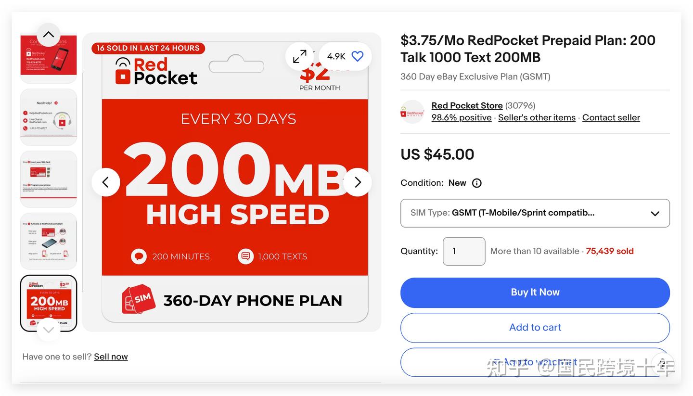This screenshot has height=396, width=693.
Task: Open the SIM Type dropdown
Action: tap(535, 213)
